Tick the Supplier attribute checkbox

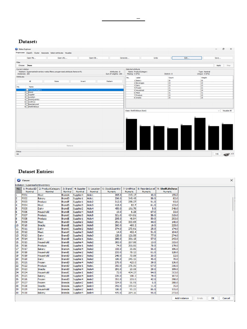(27, 95)
